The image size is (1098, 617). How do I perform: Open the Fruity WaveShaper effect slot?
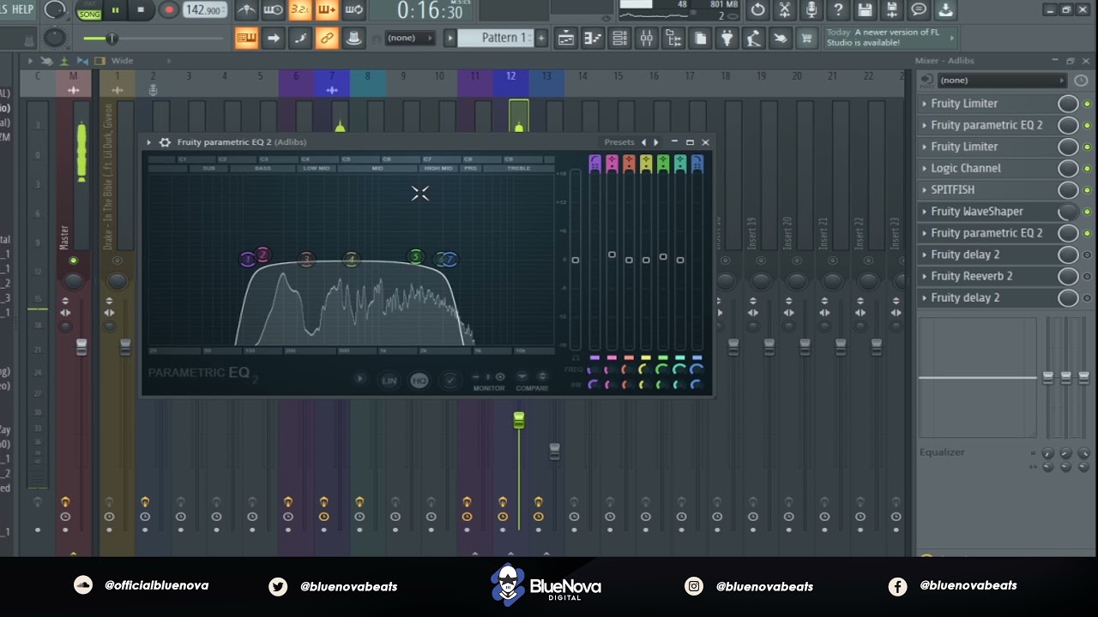tap(977, 212)
